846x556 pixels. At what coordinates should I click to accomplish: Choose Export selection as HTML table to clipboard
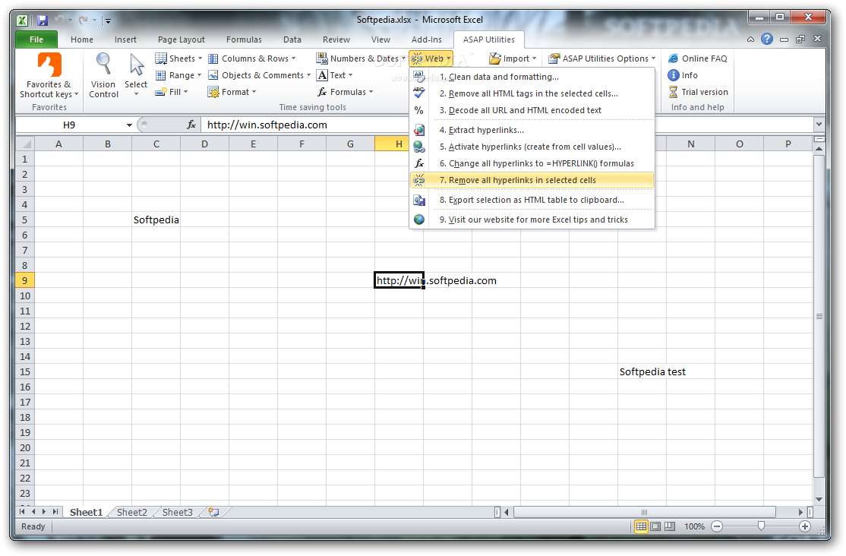click(x=532, y=200)
